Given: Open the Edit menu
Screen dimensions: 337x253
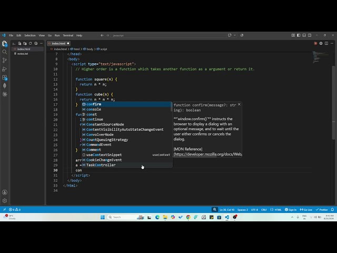Looking at the screenshot, I should click(x=19, y=35).
